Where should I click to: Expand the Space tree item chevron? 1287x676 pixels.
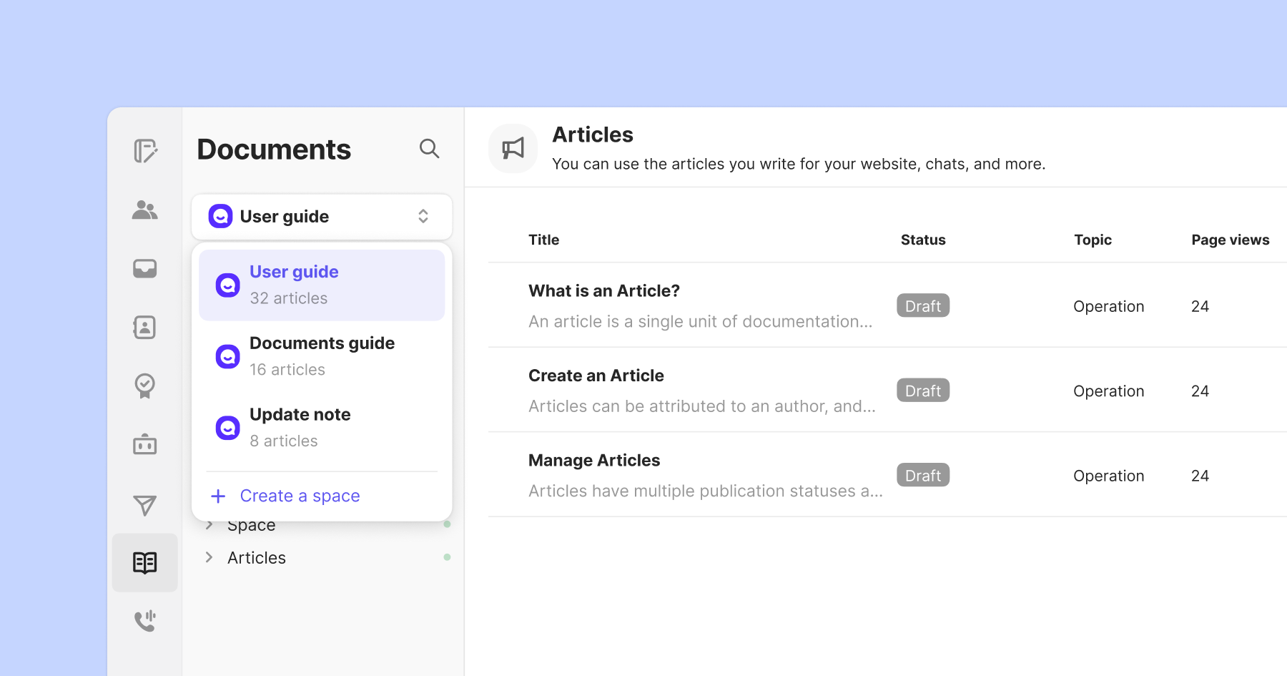click(209, 525)
